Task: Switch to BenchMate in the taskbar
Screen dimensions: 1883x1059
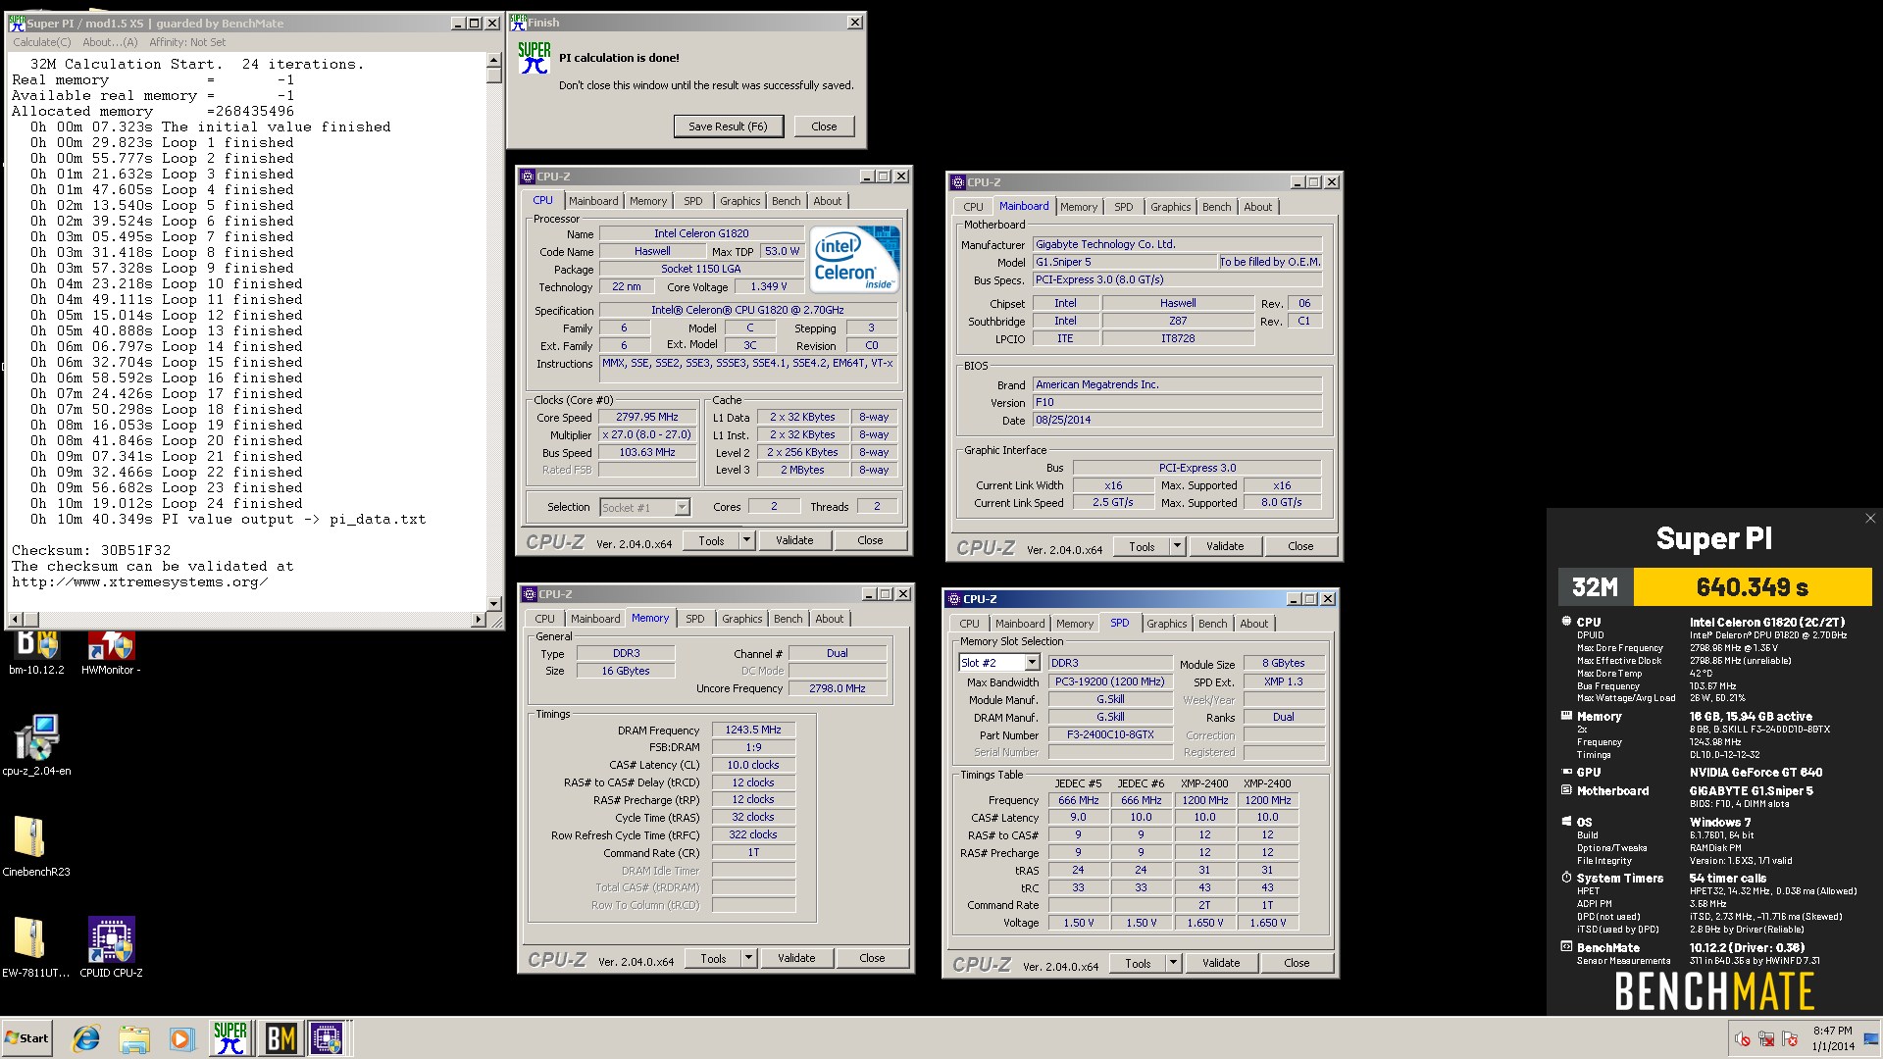Action: tap(280, 1037)
